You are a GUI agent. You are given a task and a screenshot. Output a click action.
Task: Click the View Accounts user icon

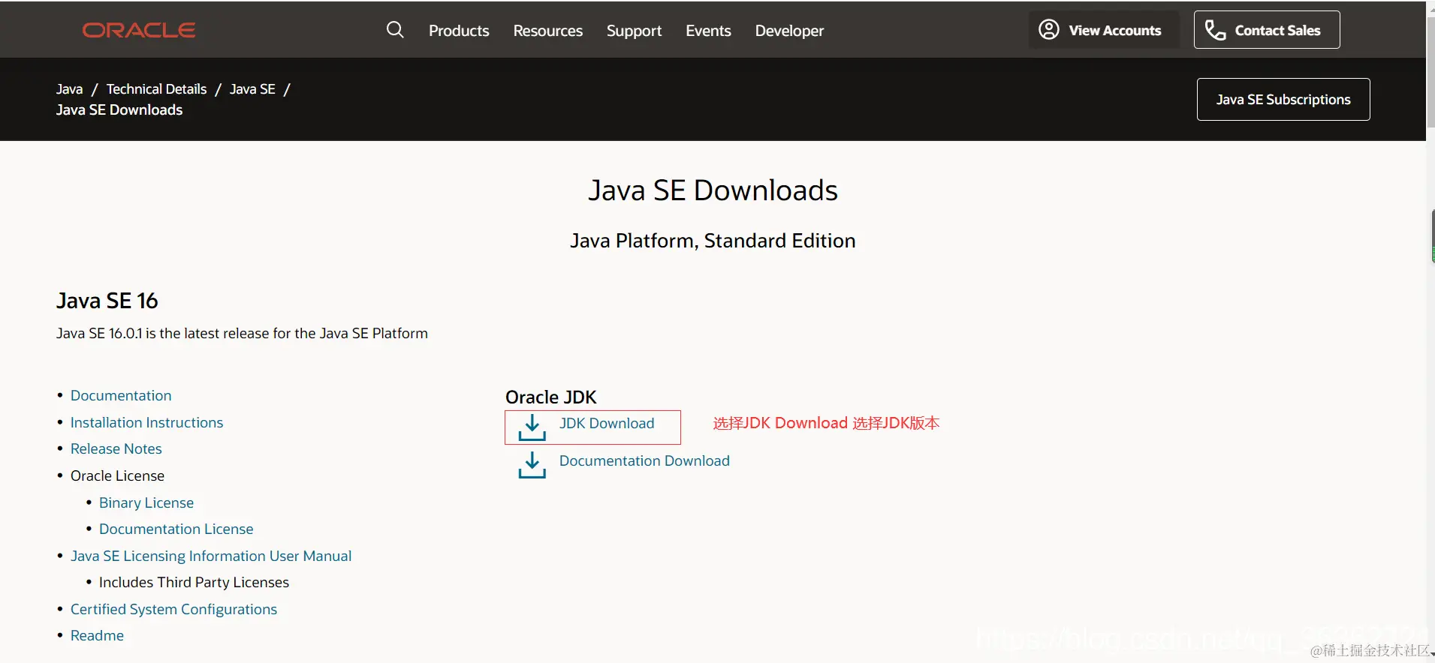pos(1049,29)
